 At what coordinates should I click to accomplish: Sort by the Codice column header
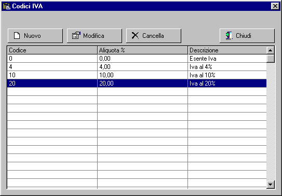coord(52,50)
